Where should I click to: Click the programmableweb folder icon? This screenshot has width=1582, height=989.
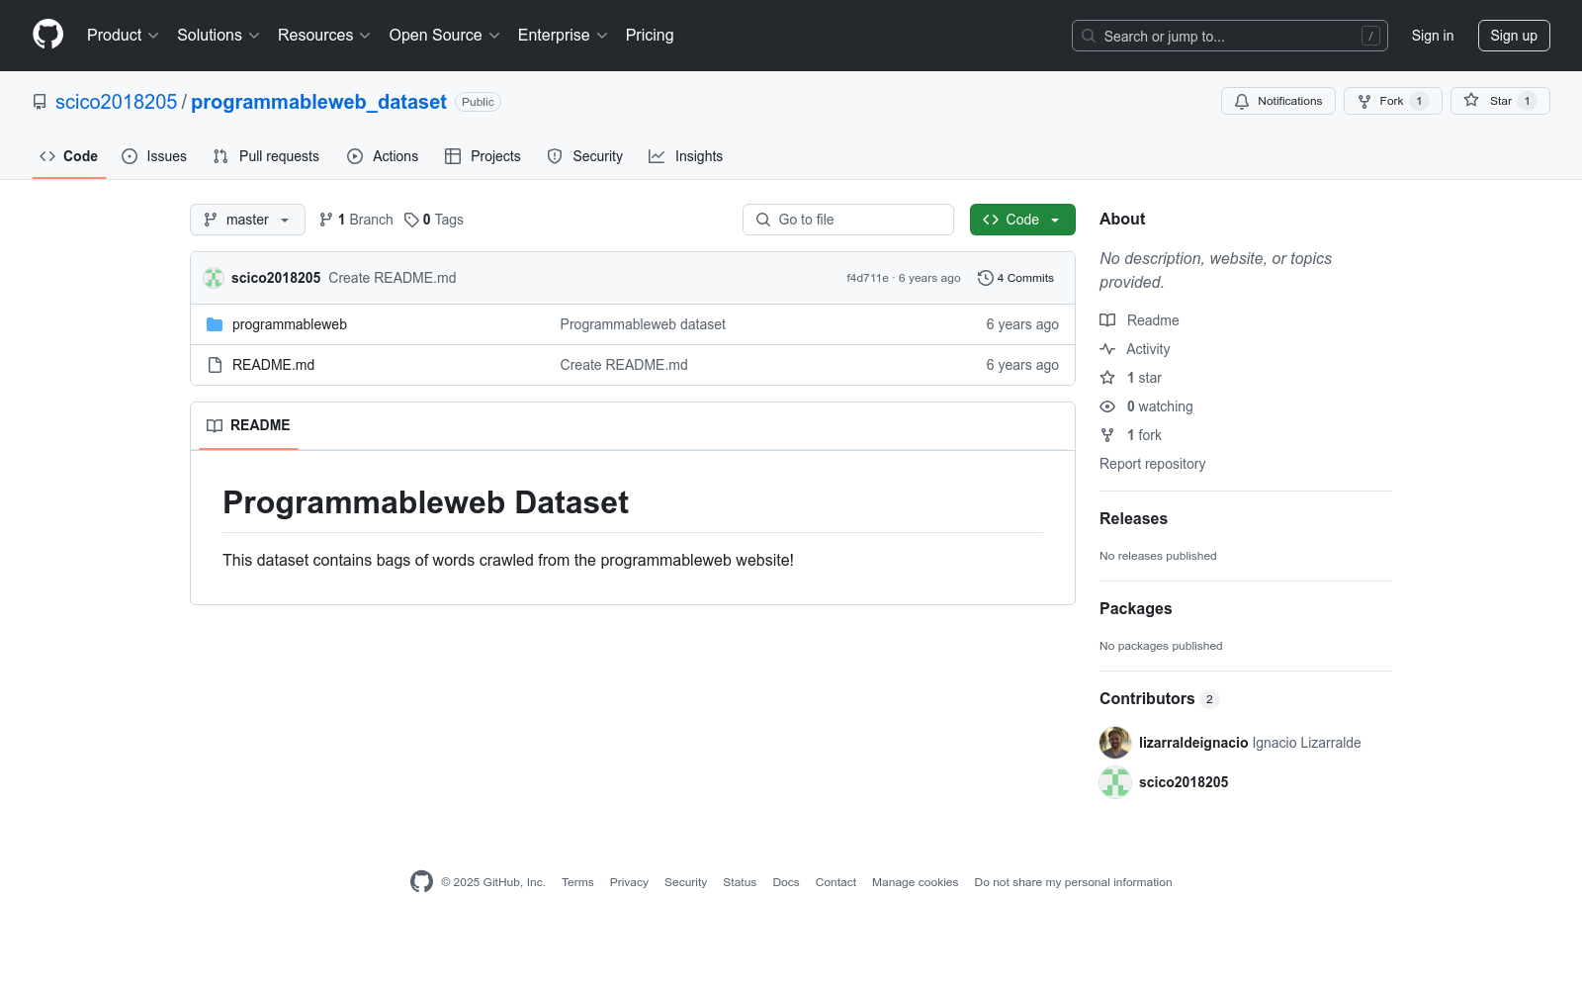pyautogui.click(x=215, y=324)
